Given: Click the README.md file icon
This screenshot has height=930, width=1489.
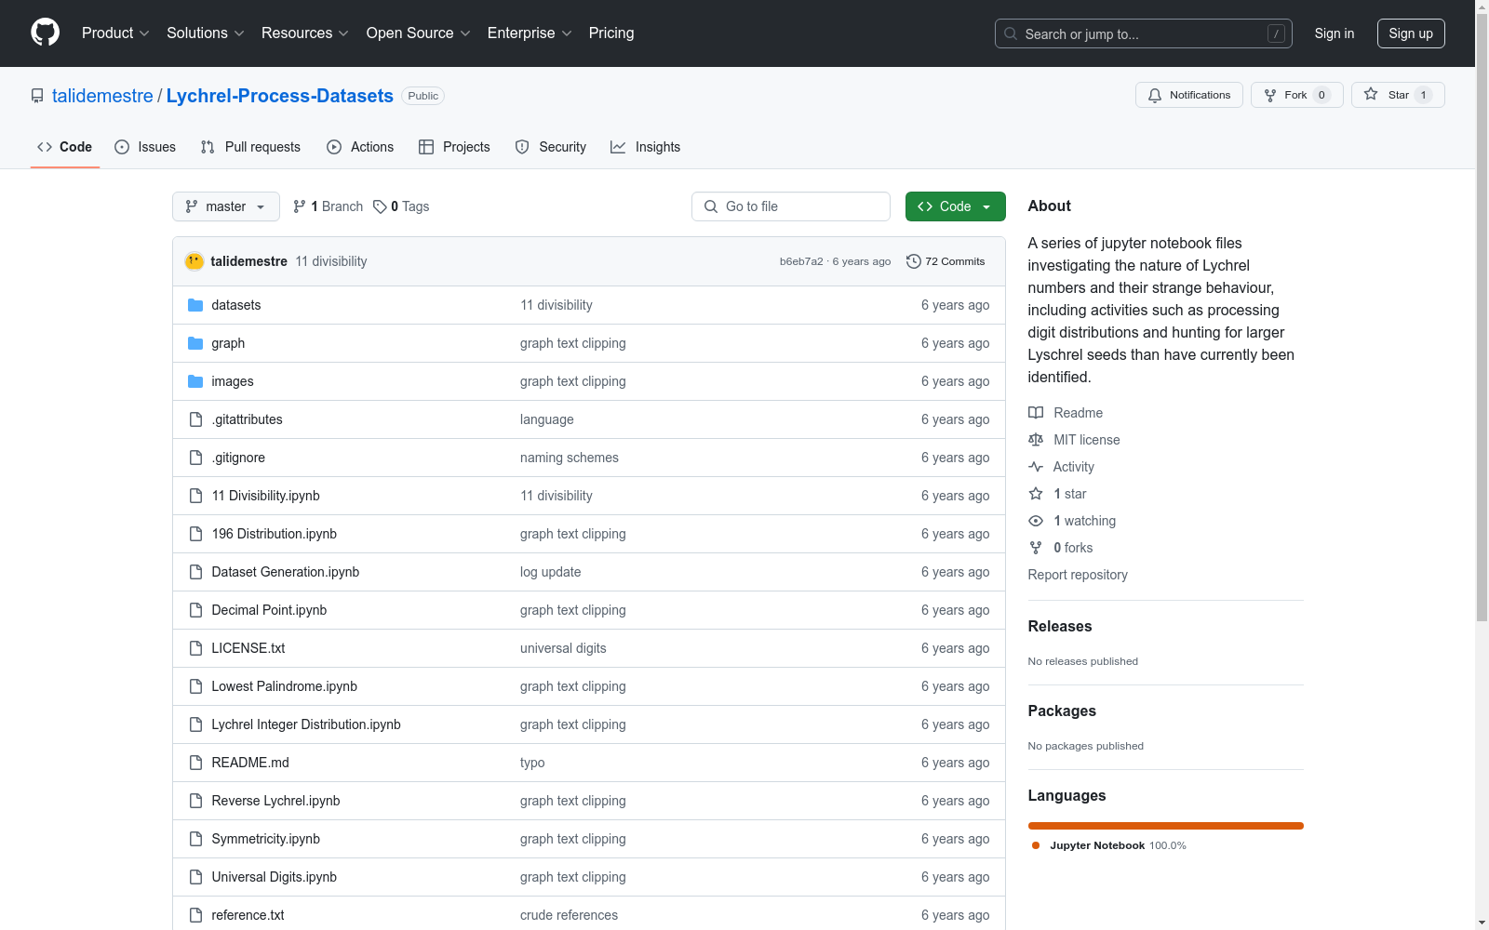Looking at the screenshot, I should pyautogui.click(x=195, y=763).
